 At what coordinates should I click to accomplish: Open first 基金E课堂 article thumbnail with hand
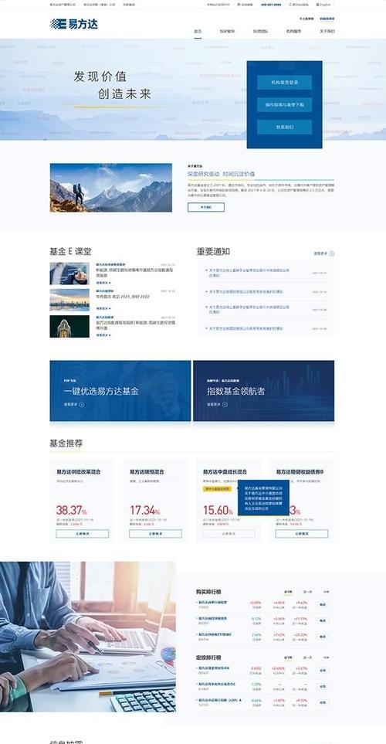point(69,273)
